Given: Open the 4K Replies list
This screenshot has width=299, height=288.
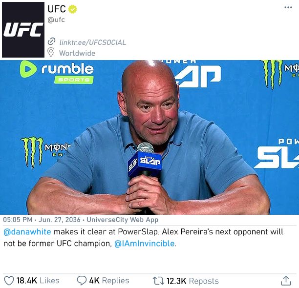Looking at the screenshot, I should [109, 281].
